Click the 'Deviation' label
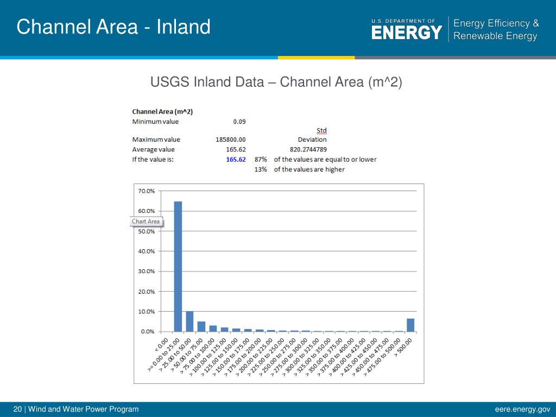The height and width of the screenshot is (417, 556). pyautogui.click(x=312, y=140)
